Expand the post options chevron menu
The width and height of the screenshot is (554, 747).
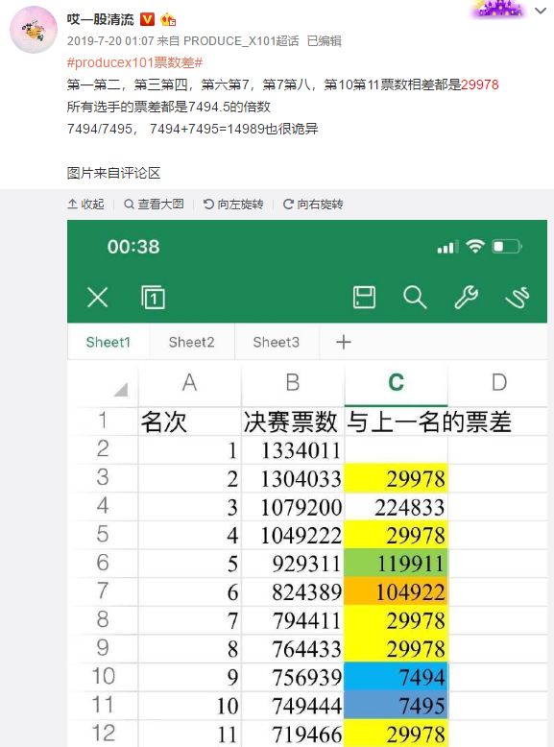tap(541, 11)
